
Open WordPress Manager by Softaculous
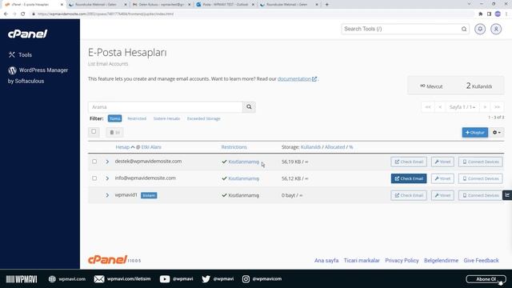click(38, 75)
